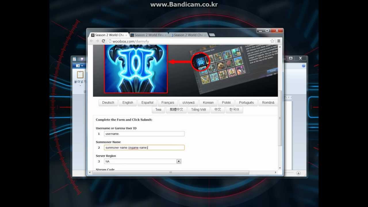Select the Deutsch language button
This screenshot has width=368, height=207.
tap(108, 102)
